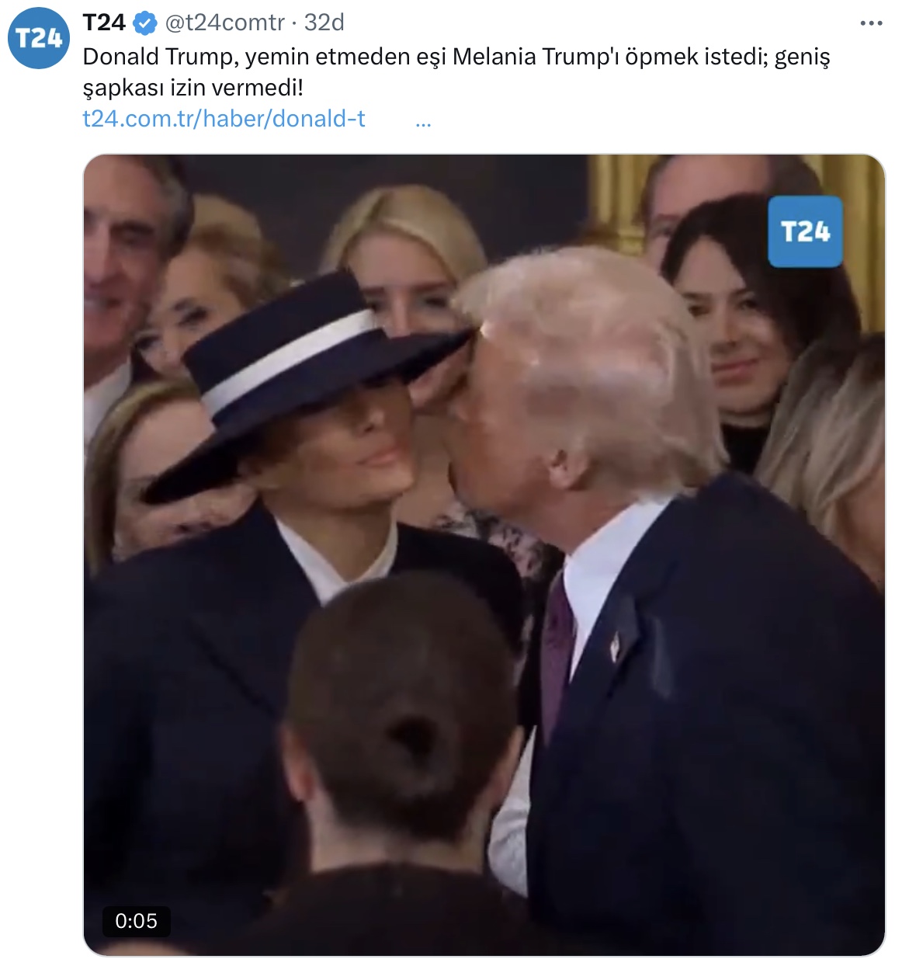Play the embedded tweet video
Viewport: 902px width, 959px height.
[x=484, y=554]
